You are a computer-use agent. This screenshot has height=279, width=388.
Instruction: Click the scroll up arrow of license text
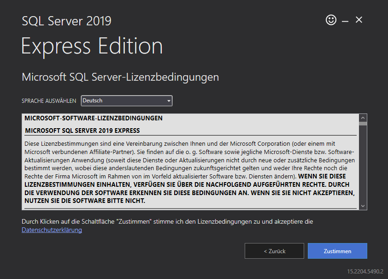[363, 118]
